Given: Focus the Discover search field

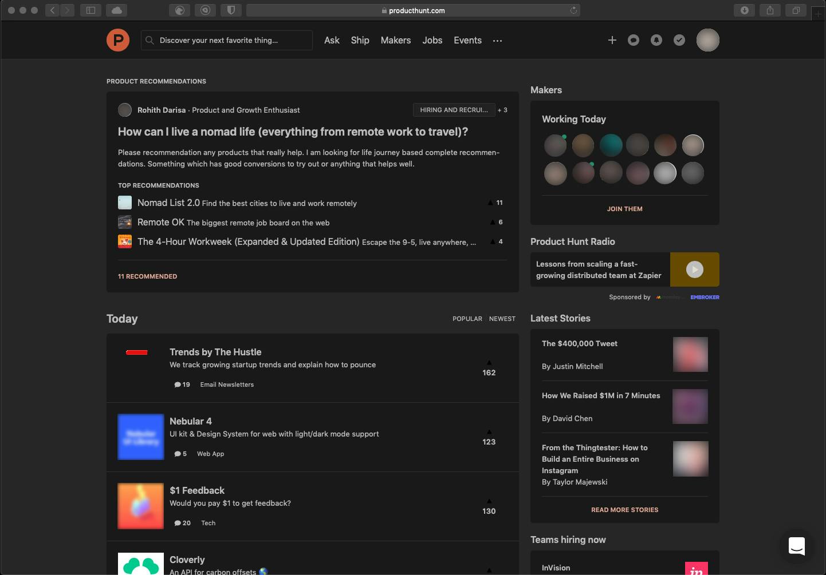Looking at the screenshot, I should 227,40.
